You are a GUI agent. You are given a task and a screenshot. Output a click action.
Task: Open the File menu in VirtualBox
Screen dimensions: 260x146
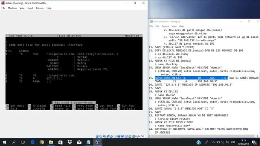click(x=3, y=8)
